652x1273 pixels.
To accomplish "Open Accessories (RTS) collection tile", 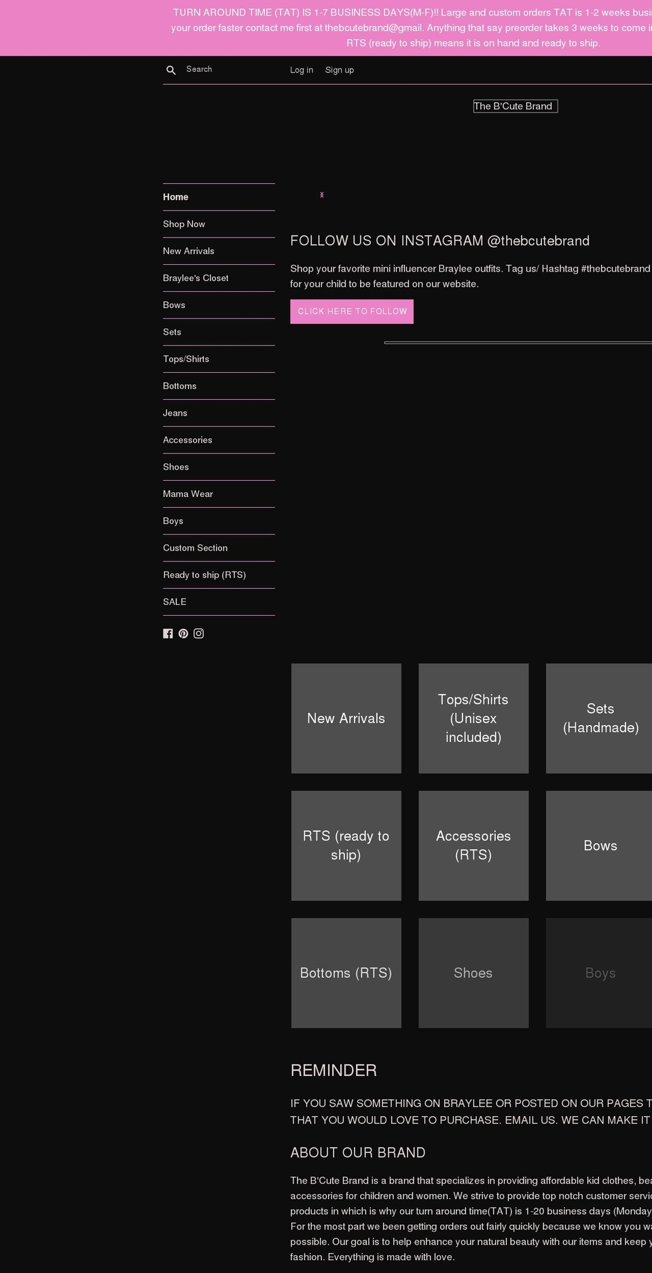I will point(473,845).
